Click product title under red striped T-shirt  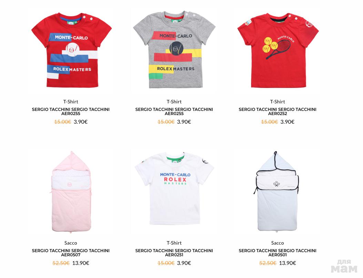pyautogui.click(x=71, y=112)
